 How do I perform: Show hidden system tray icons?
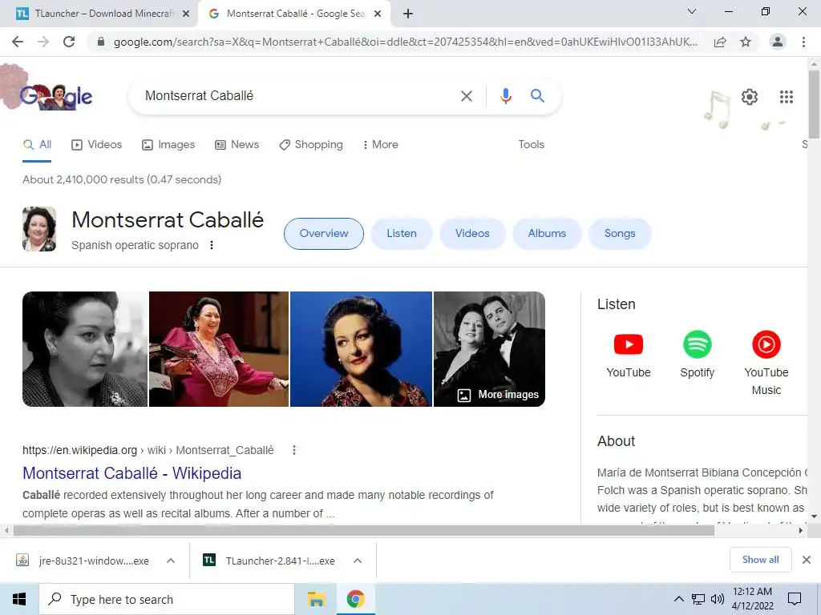678,599
